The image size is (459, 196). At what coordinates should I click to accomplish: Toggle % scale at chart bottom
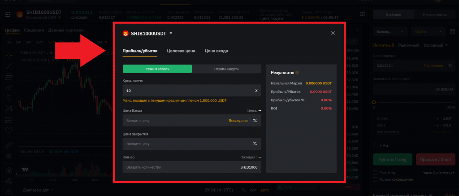pos(243,190)
